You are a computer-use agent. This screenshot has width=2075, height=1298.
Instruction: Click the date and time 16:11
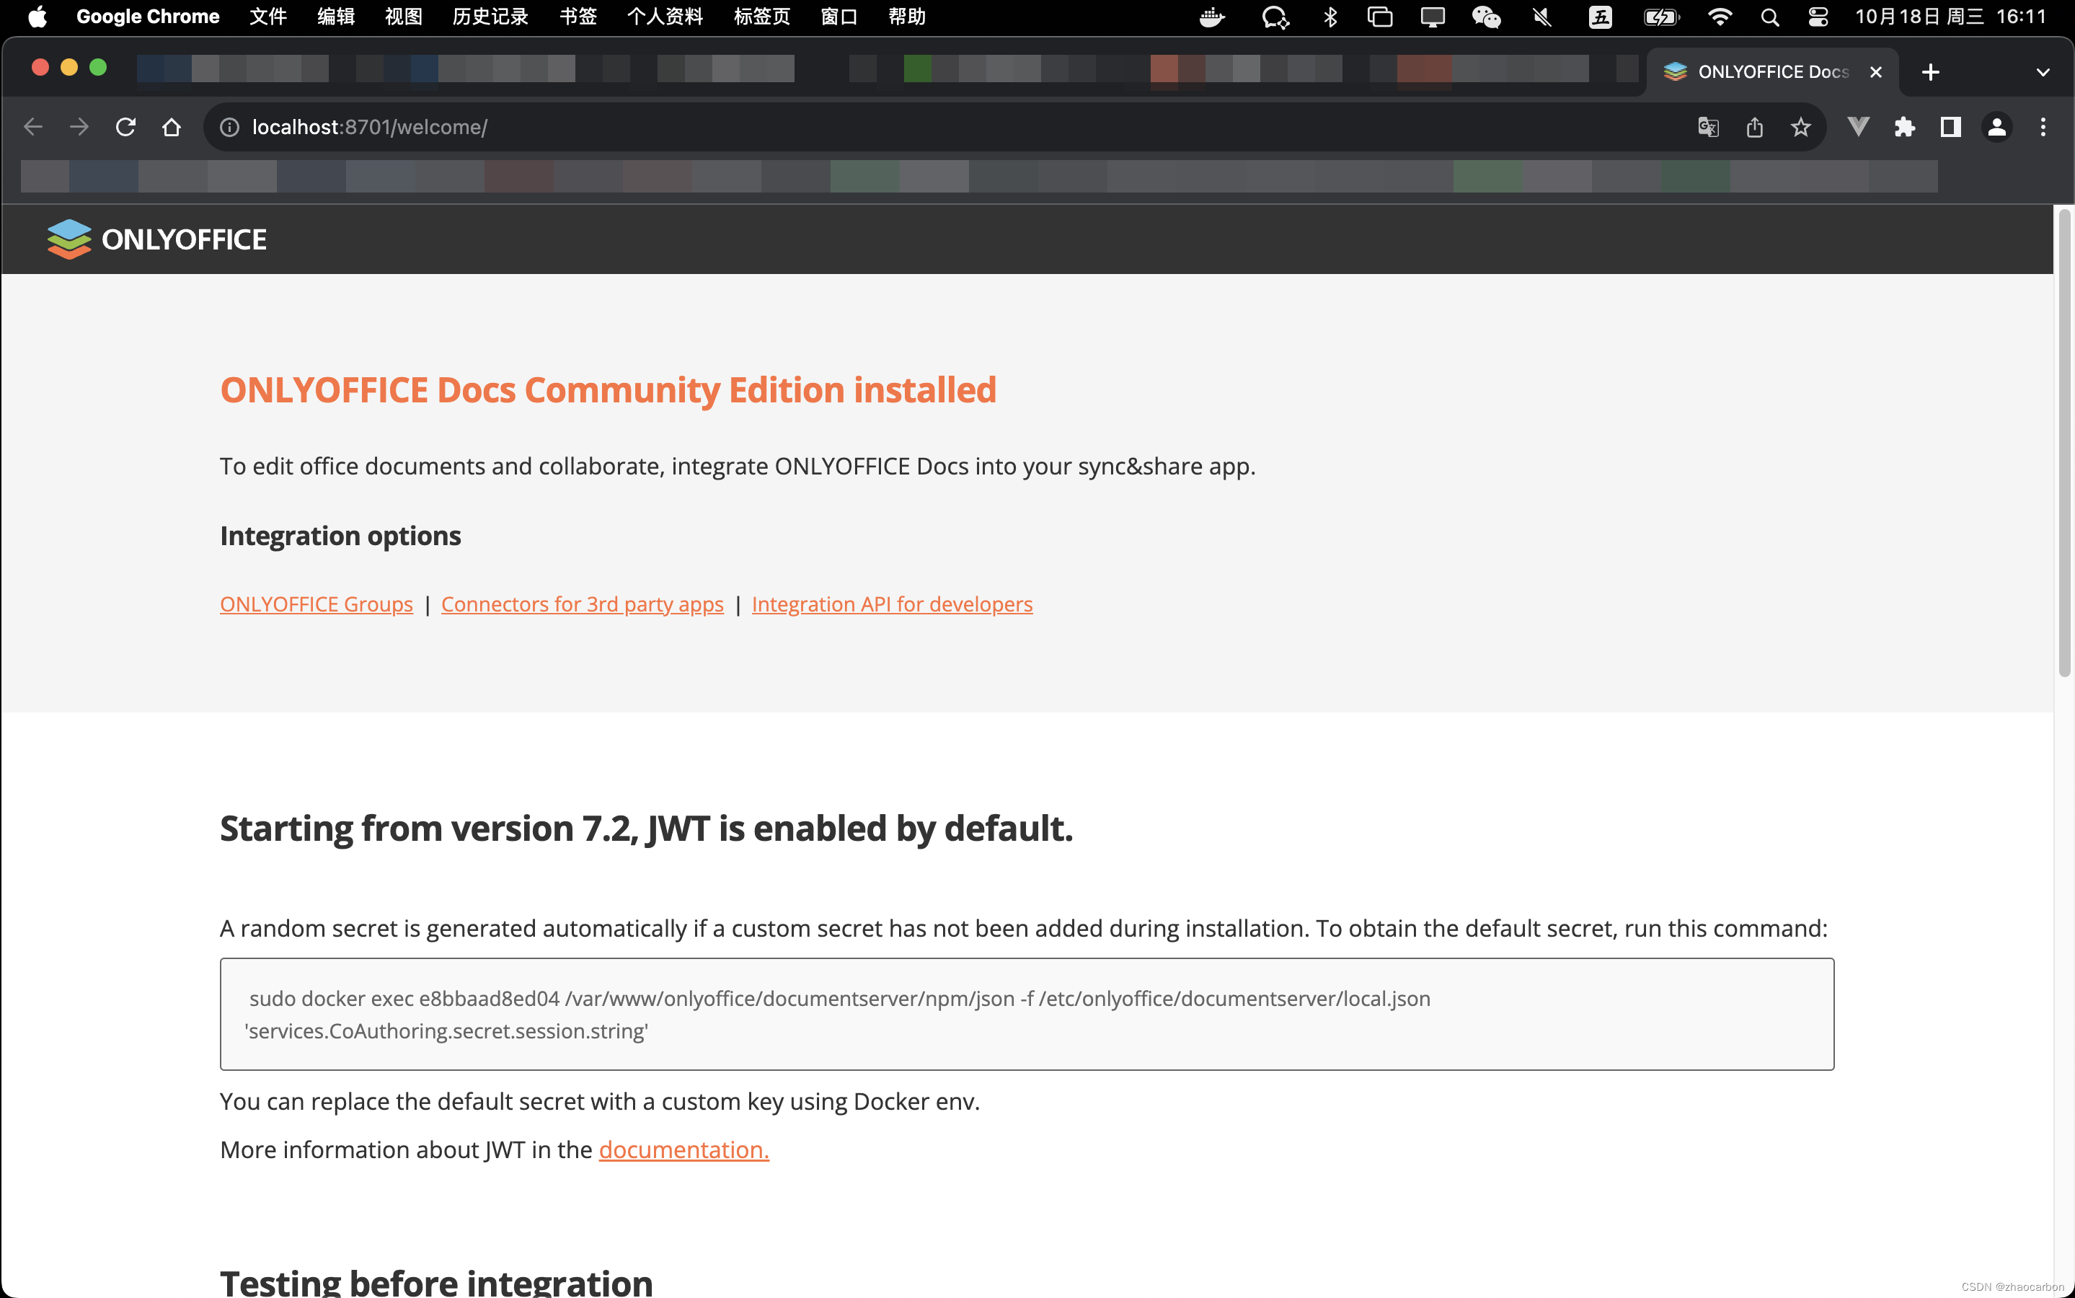click(1950, 17)
